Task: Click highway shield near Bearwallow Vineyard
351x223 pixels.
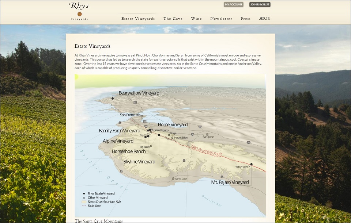Action: tap(135, 103)
